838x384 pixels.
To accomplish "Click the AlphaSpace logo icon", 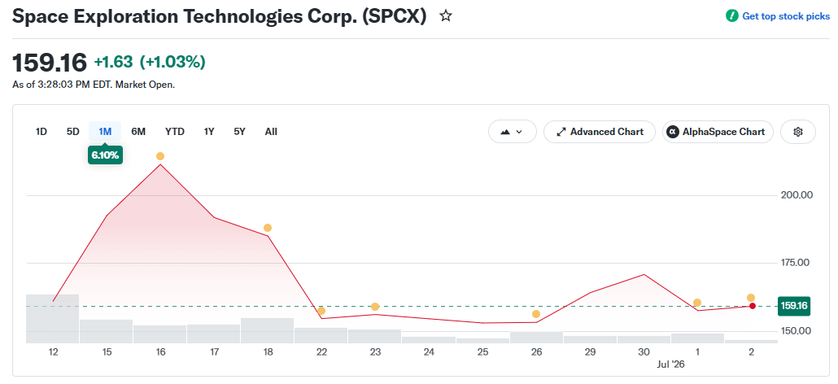I will [673, 132].
